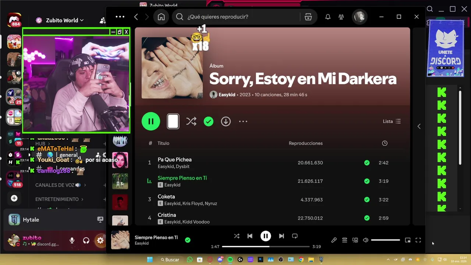Viewport: 471px width, 265px height.
Task: Open the Discord server with 884 badge
Action: click(x=15, y=20)
